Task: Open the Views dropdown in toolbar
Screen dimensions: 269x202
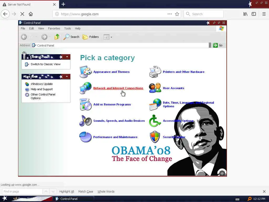Action: point(108,37)
